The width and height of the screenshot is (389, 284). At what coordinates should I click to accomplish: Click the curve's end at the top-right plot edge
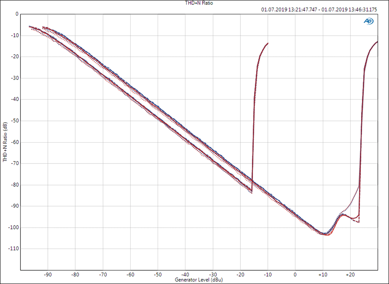click(377, 42)
